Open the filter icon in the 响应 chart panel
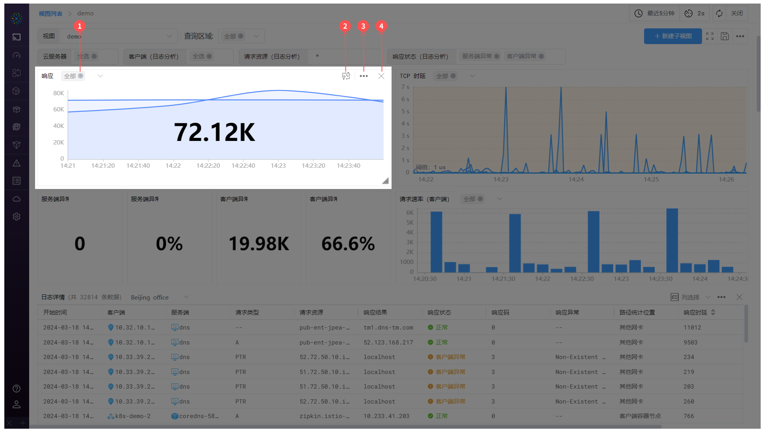 (x=346, y=76)
